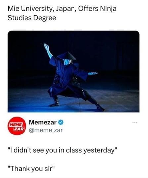Click the blue verified checkmark badge
The image size is (148, 178).
pos(61,122)
